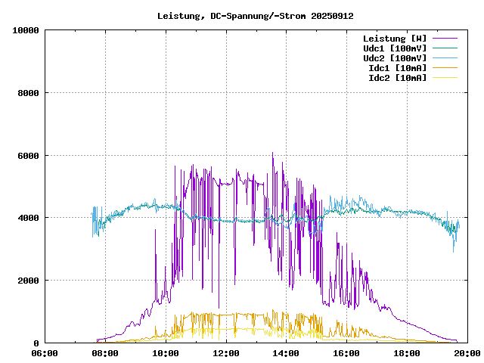Click the light blue Udc2 legend line sample
The width and height of the screenshot is (484, 363).
tap(445, 58)
